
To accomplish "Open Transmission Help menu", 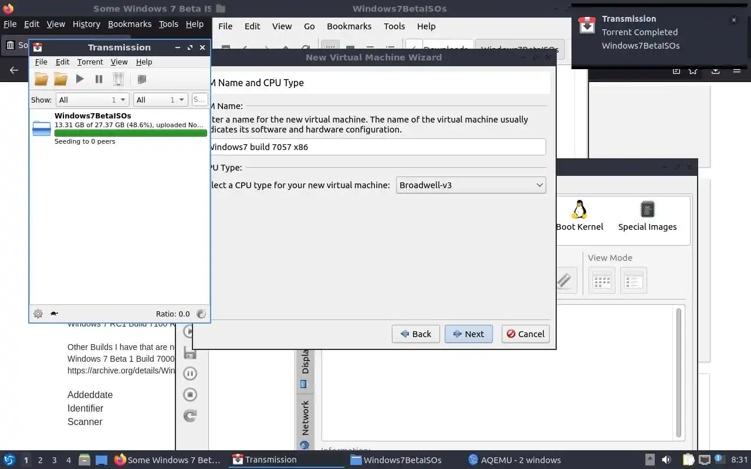I will tap(144, 62).
